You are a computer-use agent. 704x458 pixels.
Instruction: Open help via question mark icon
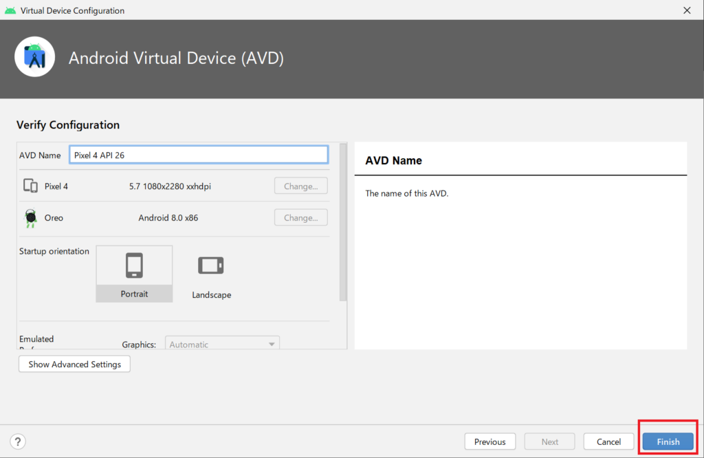click(17, 441)
